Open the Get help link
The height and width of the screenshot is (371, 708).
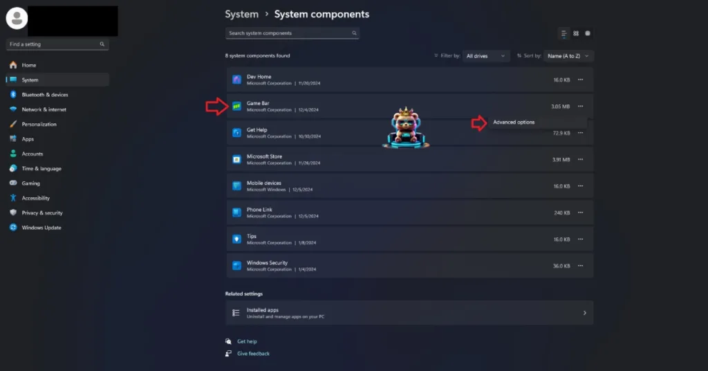pyautogui.click(x=247, y=341)
